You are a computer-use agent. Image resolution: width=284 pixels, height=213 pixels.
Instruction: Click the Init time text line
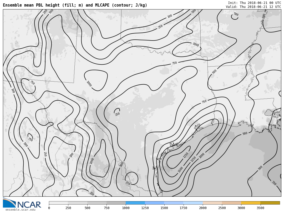pyautogui.click(x=254, y=3)
